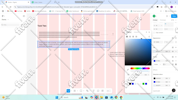Click the 0119EE stroke color swatch
The height and width of the screenshot is (100, 178).
154,61
